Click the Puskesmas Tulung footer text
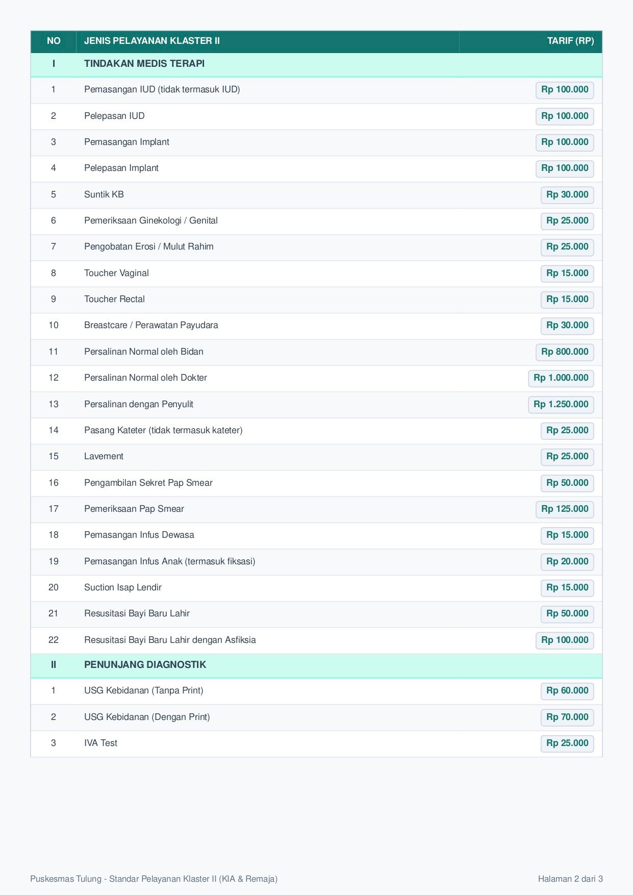The height and width of the screenshot is (895, 633). click(154, 879)
